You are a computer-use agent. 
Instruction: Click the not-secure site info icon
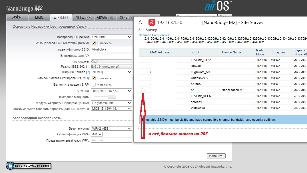tap(152, 23)
